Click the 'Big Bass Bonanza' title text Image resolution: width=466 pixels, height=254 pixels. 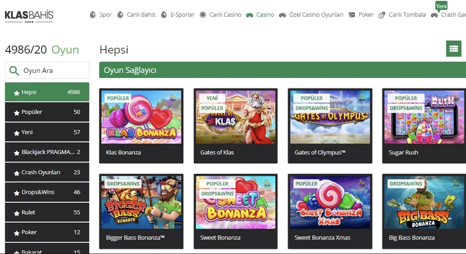(412, 238)
